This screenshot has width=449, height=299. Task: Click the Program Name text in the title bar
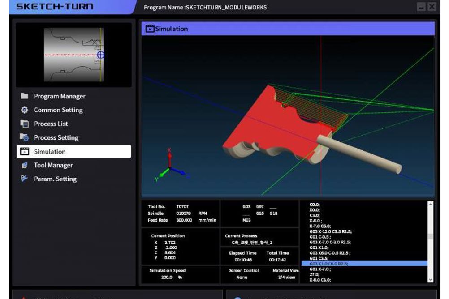[x=205, y=8]
